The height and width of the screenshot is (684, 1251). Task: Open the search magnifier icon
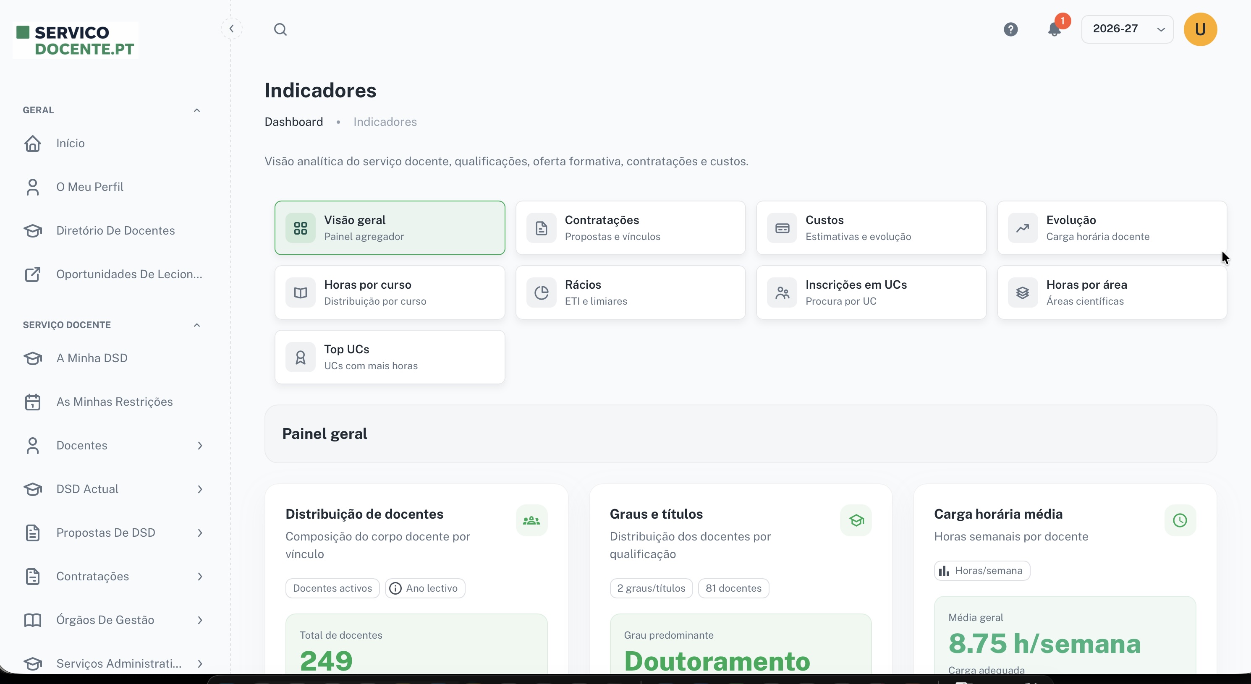(x=280, y=29)
